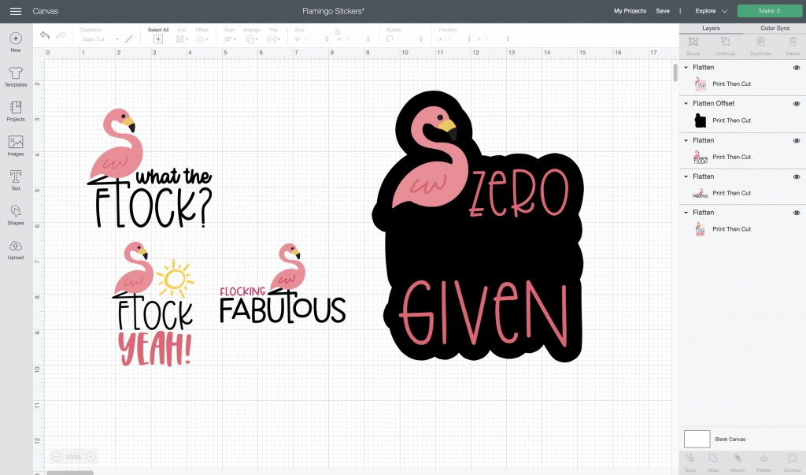The image size is (806, 475).
Task: Open the Explore machine dropdown
Action: (x=712, y=11)
